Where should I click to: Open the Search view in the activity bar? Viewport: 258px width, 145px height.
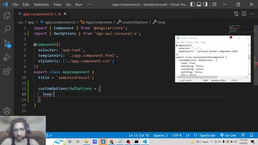7,29
